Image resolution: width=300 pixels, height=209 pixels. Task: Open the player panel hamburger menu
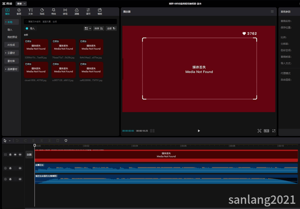[x=272, y=12]
